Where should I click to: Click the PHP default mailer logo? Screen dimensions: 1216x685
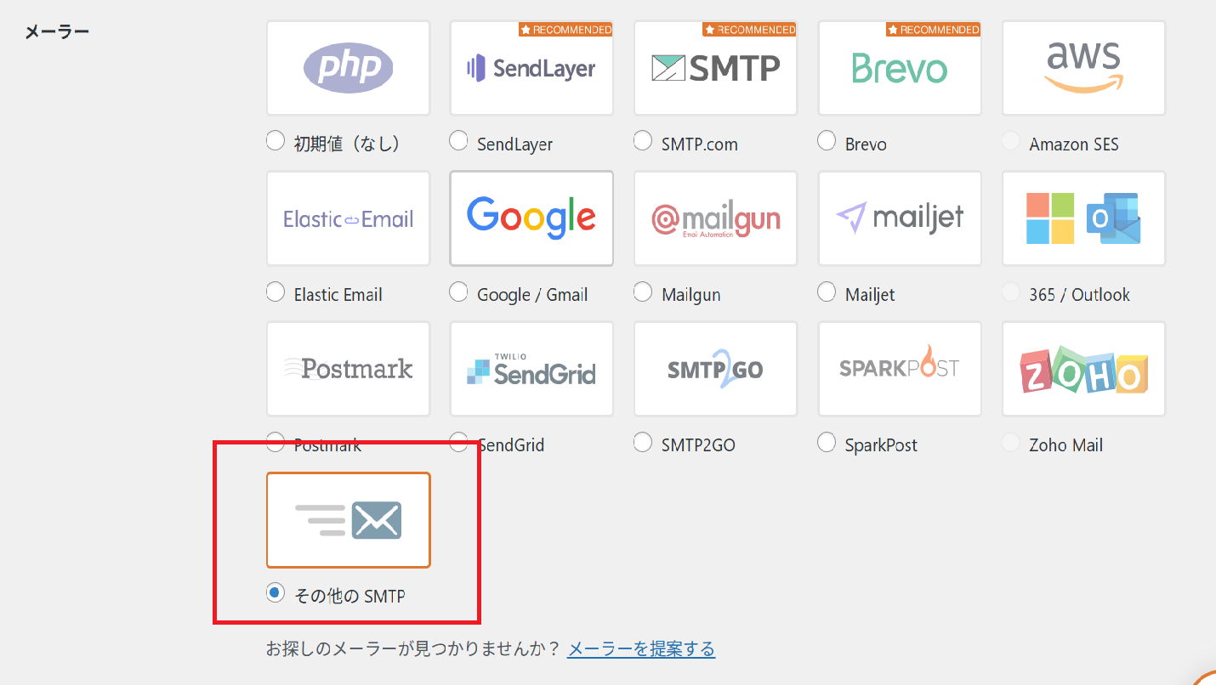tap(348, 68)
